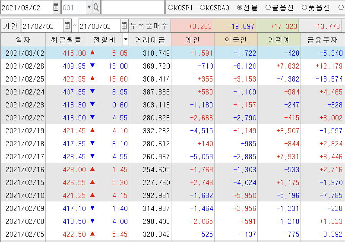Select the KOSDAQ radio button

[203, 7]
